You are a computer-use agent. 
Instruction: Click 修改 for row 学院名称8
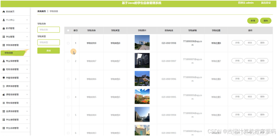click(250, 43)
